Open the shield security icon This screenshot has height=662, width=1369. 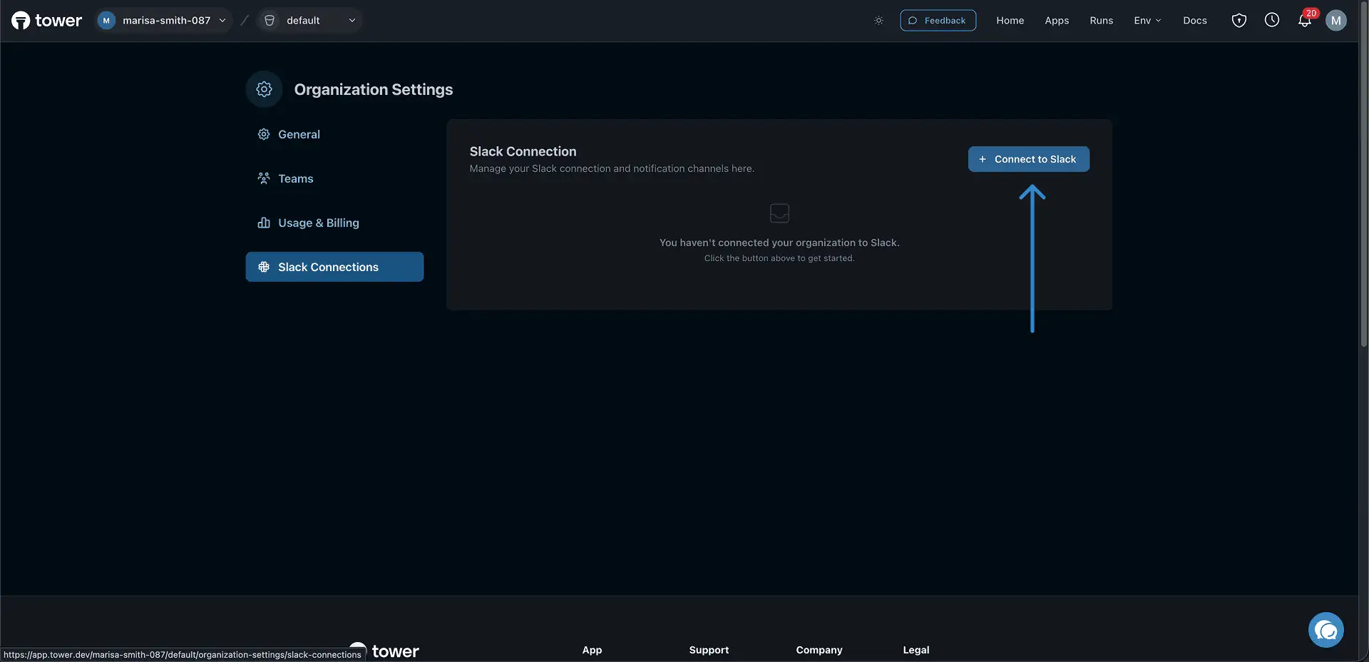click(x=1239, y=21)
